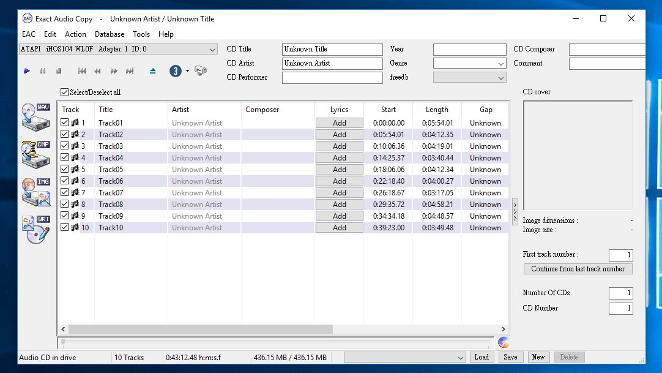
Task: Open dropdown arrow beside the number 3 icon
Action: 187,71
